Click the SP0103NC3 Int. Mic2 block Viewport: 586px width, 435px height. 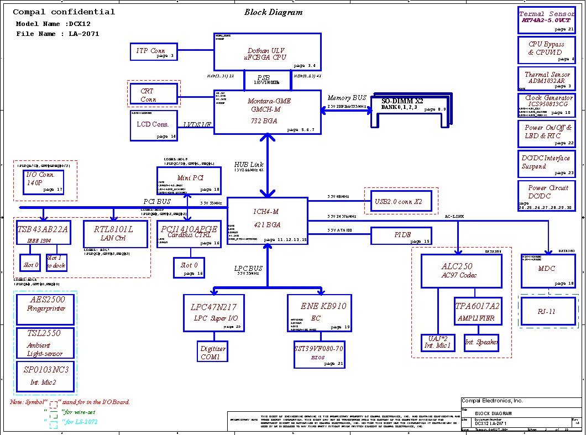point(45,377)
